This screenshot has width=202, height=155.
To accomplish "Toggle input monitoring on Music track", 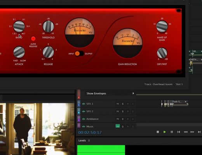I will (133, 126).
